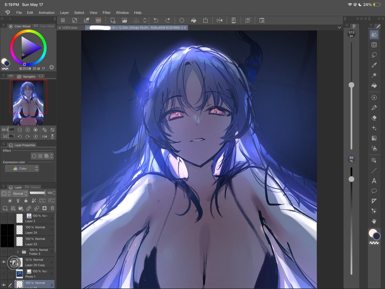Switch to the VGEN skeb document tab
The height and width of the screenshot is (289, 385).
coord(69,28)
